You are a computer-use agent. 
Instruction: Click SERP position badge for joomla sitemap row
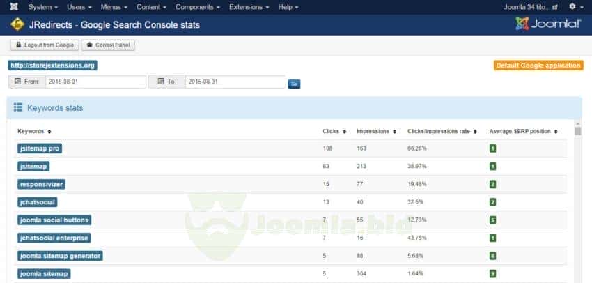[x=492, y=273]
